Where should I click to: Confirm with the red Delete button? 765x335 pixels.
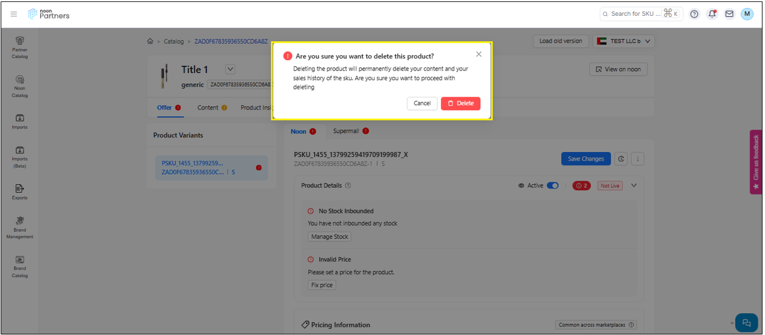[x=460, y=103]
